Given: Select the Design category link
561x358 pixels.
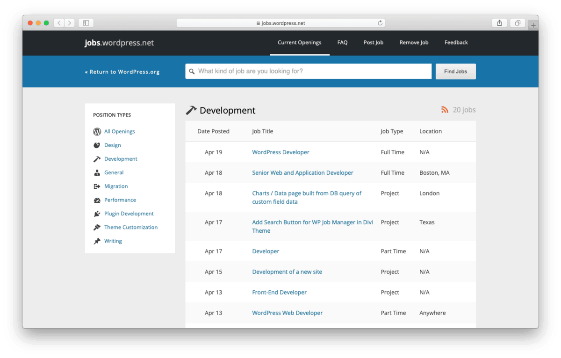Looking at the screenshot, I should 113,145.
